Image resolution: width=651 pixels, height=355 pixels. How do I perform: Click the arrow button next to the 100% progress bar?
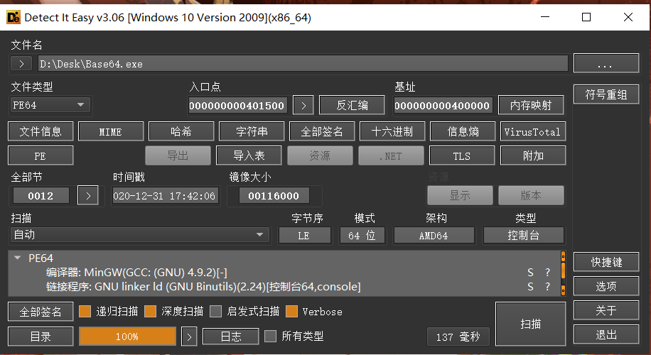(x=188, y=337)
